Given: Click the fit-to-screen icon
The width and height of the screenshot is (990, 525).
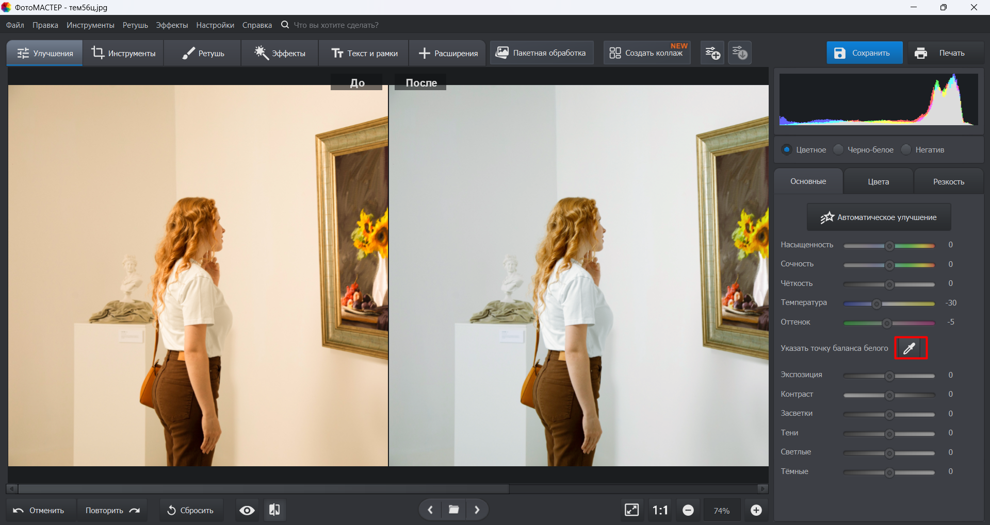Looking at the screenshot, I should tap(631, 510).
